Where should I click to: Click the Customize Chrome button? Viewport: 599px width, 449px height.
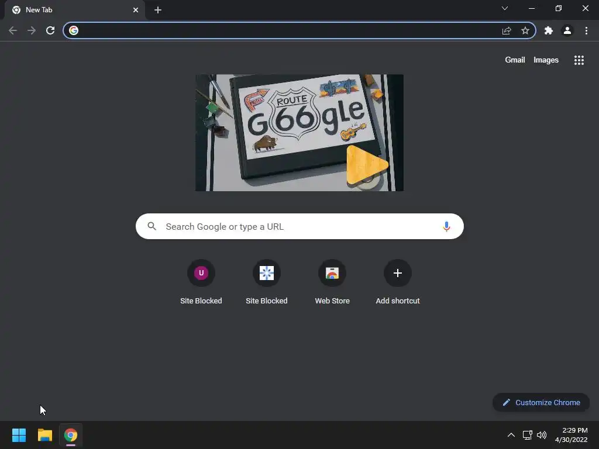pos(541,402)
